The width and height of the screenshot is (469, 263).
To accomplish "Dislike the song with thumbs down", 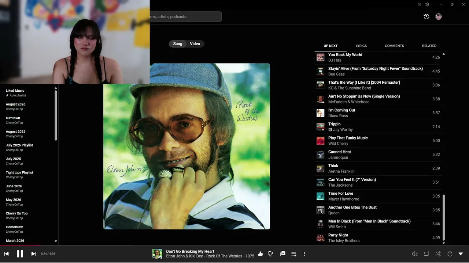I will (270, 254).
